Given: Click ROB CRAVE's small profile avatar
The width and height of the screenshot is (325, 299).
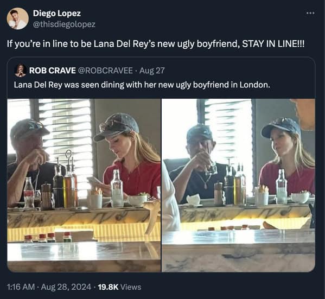Looking at the screenshot, I should click(x=20, y=71).
